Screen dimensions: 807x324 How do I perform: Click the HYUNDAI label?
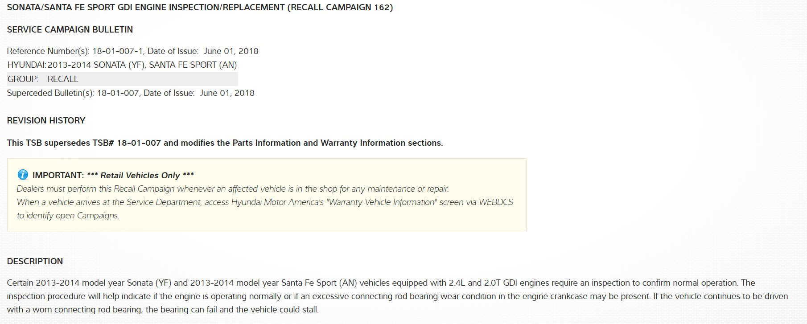tap(26, 65)
